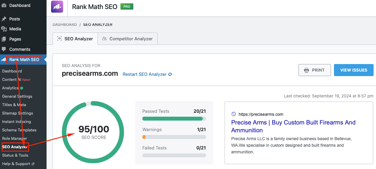Image resolution: width=376 pixels, height=169 pixels.
Task: Click the Posts pushpin icon
Action: (x=4, y=19)
